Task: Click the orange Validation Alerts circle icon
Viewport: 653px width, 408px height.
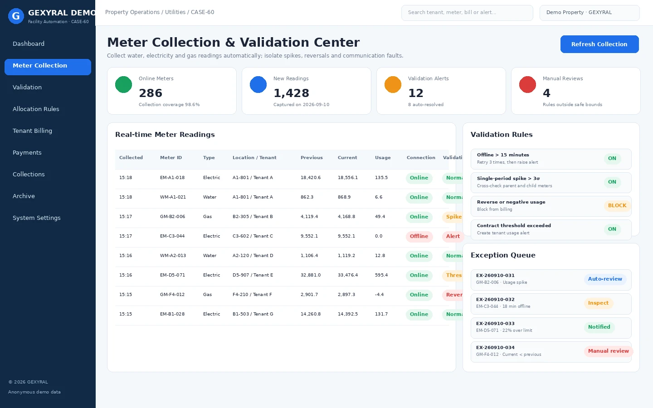Action: [393, 84]
